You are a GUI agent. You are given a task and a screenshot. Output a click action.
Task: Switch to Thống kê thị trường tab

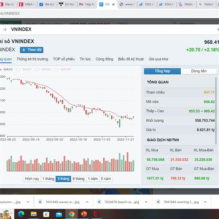[32, 59]
